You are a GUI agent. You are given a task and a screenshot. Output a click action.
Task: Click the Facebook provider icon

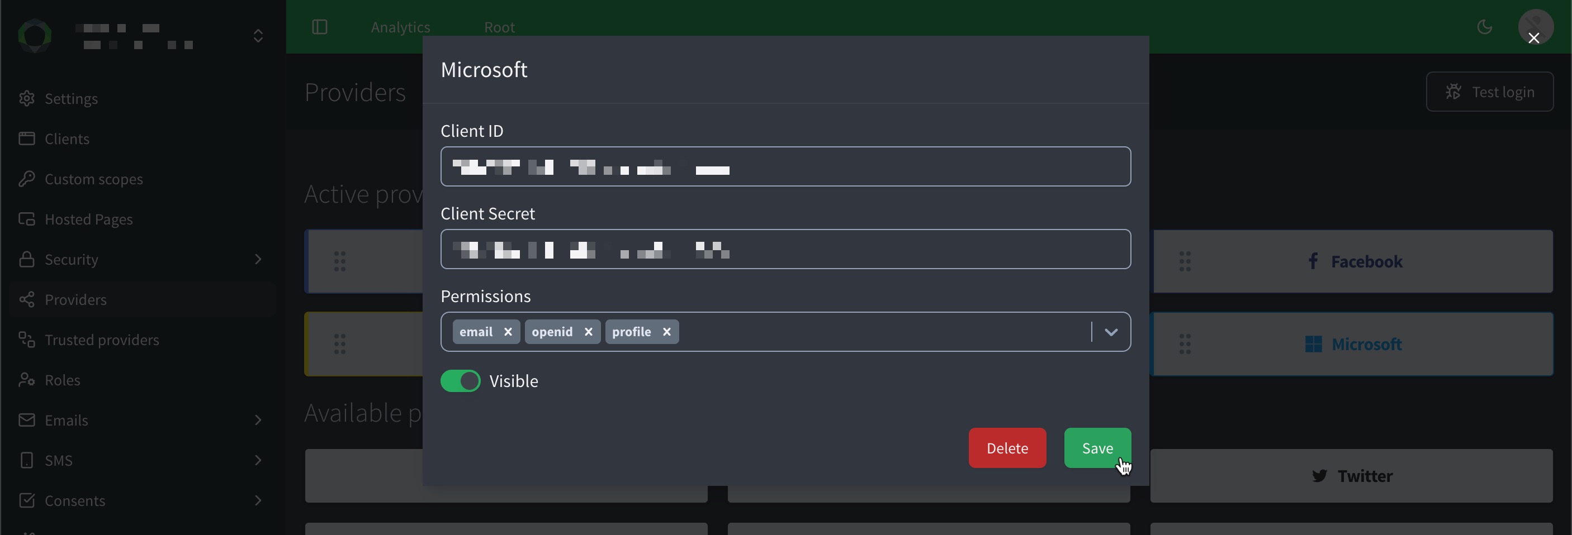point(1313,261)
